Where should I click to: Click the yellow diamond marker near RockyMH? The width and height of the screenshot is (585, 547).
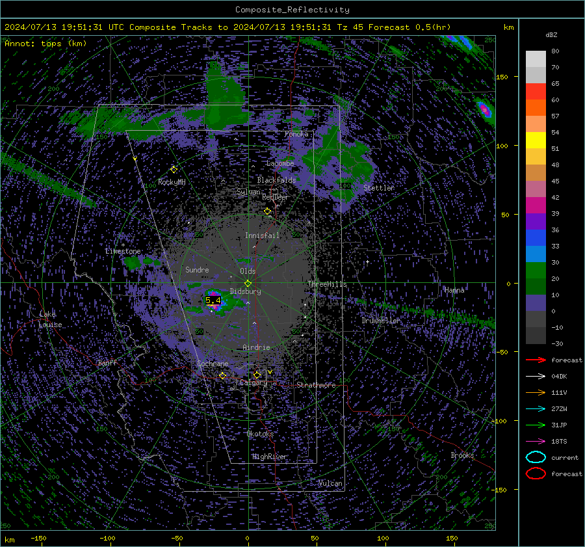coord(174,170)
